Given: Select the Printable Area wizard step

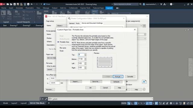Looking at the screenshot, I should click(x=64, y=42).
